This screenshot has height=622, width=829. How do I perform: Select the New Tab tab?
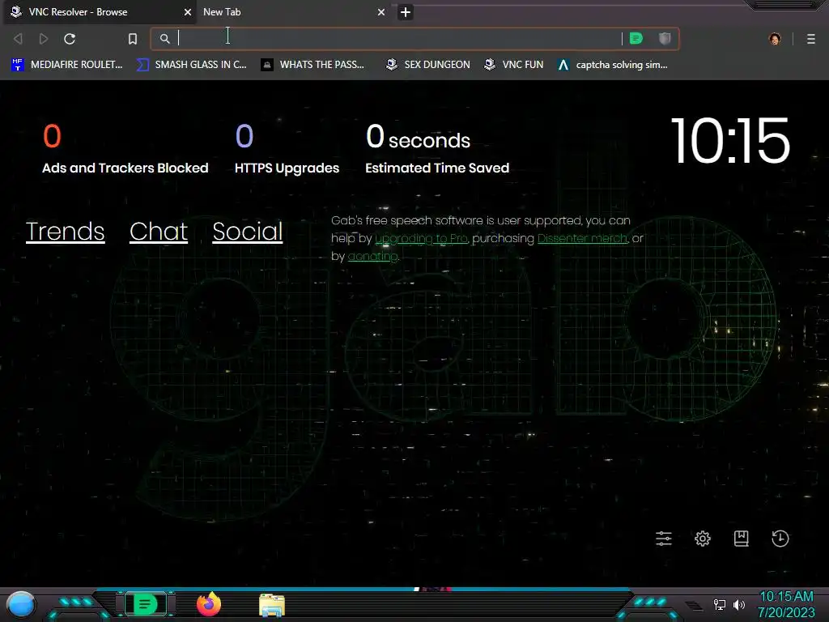tap(292, 11)
